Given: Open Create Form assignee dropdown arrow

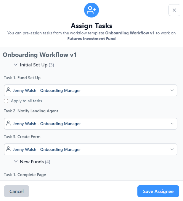Looking at the screenshot, I should (172, 149).
